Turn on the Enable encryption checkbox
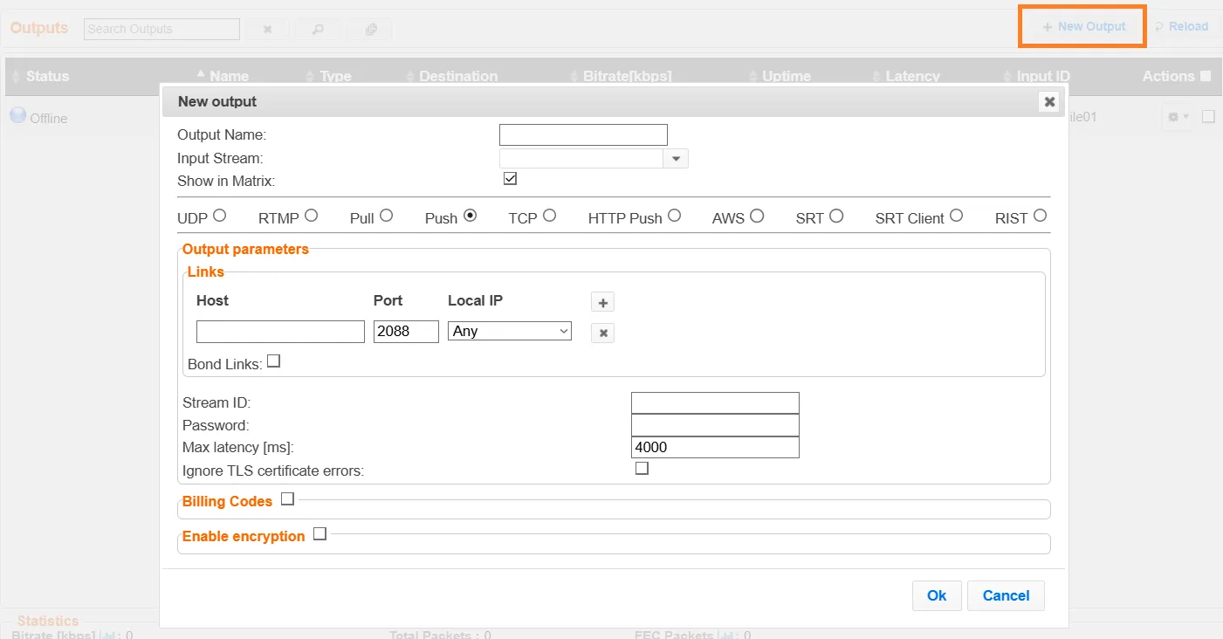1223x639 pixels. pos(319,534)
